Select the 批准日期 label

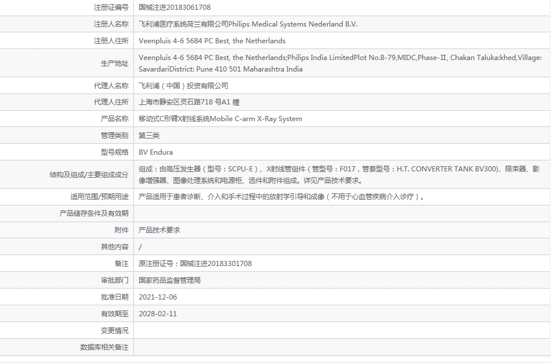coord(114,297)
